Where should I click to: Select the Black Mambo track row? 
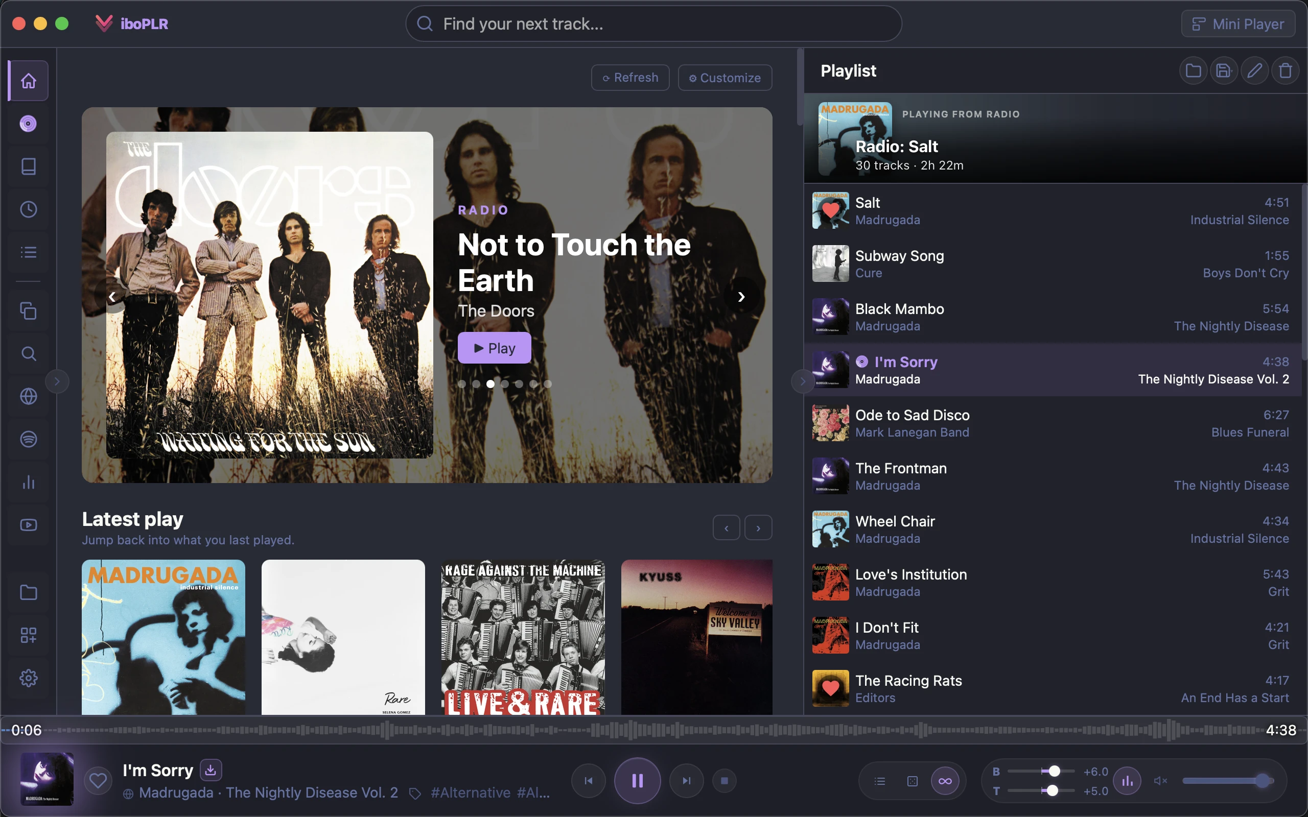(x=1053, y=317)
